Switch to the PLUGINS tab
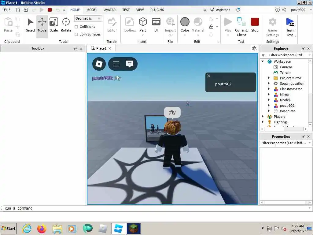 [157, 10]
